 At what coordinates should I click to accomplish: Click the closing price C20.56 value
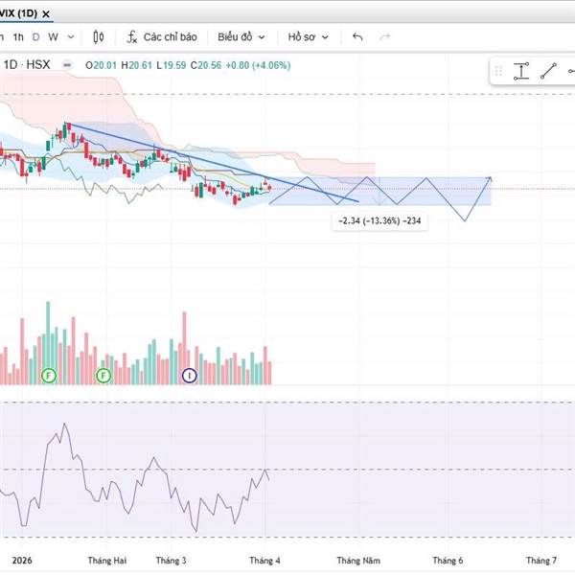click(206, 65)
